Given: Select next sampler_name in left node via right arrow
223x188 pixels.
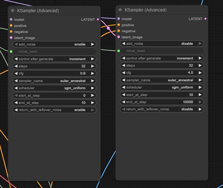Looking at the screenshot, I should point(93,81).
